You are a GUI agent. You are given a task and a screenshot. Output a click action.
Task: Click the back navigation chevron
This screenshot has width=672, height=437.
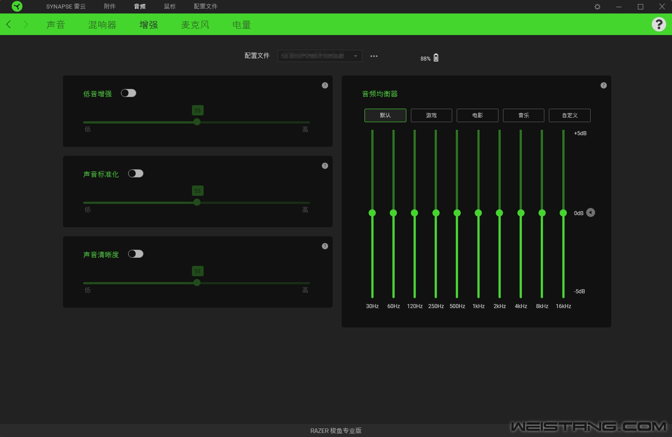pos(8,24)
